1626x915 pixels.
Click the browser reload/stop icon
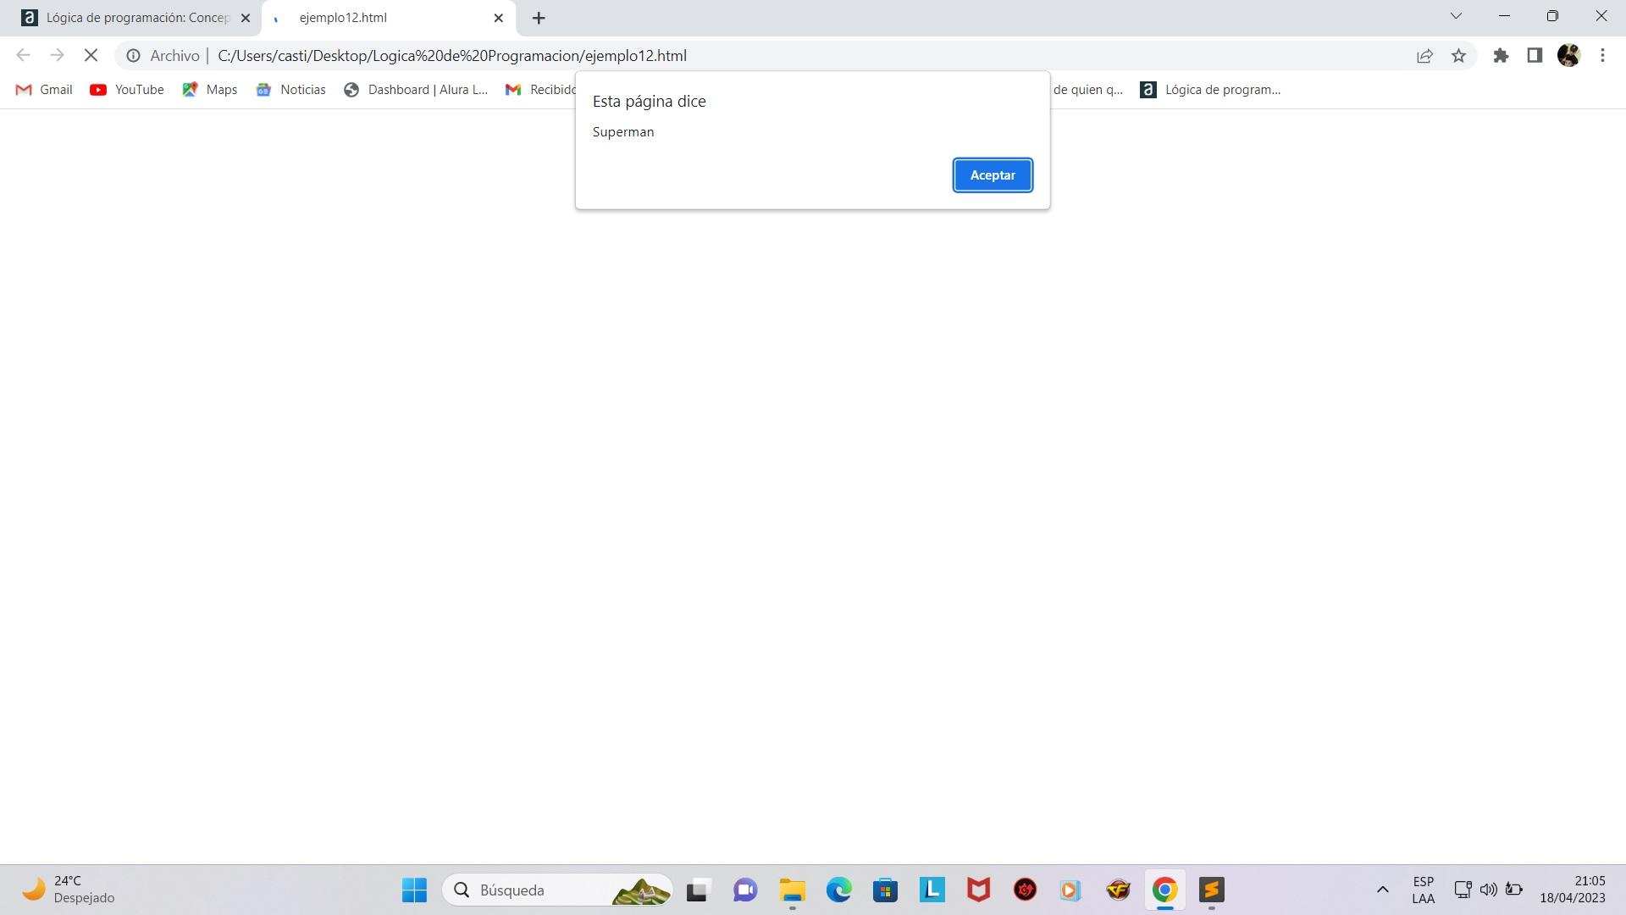pos(91,55)
